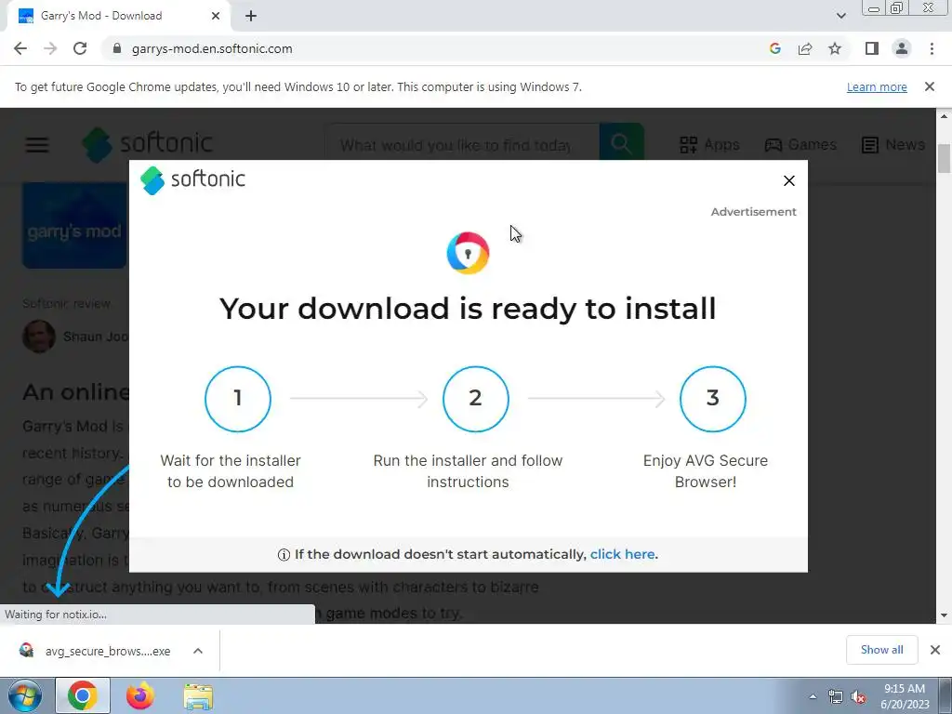Click the reviewer avatar photo

(x=39, y=337)
